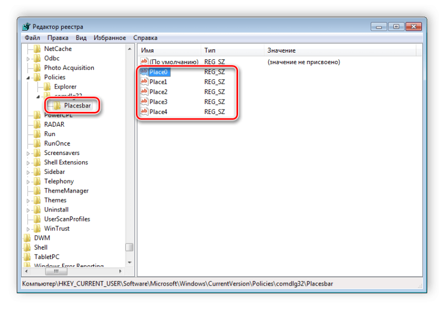Open the Справка menu
This screenshot has width=444, height=310.
145,38
